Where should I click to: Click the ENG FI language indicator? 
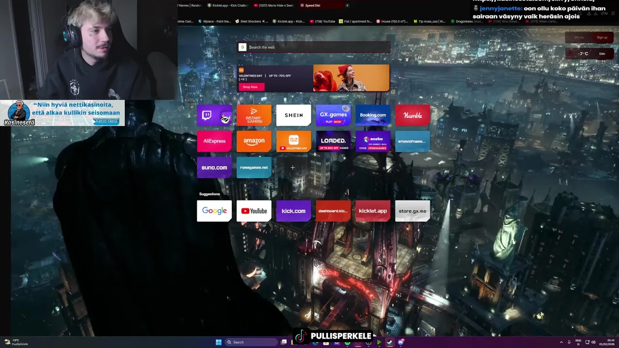pyautogui.click(x=578, y=342)
